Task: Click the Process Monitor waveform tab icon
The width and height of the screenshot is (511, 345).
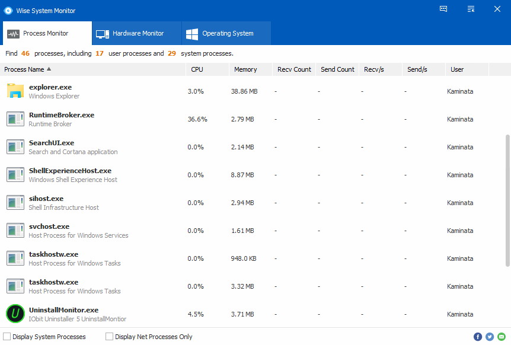Action: (14, 34)
